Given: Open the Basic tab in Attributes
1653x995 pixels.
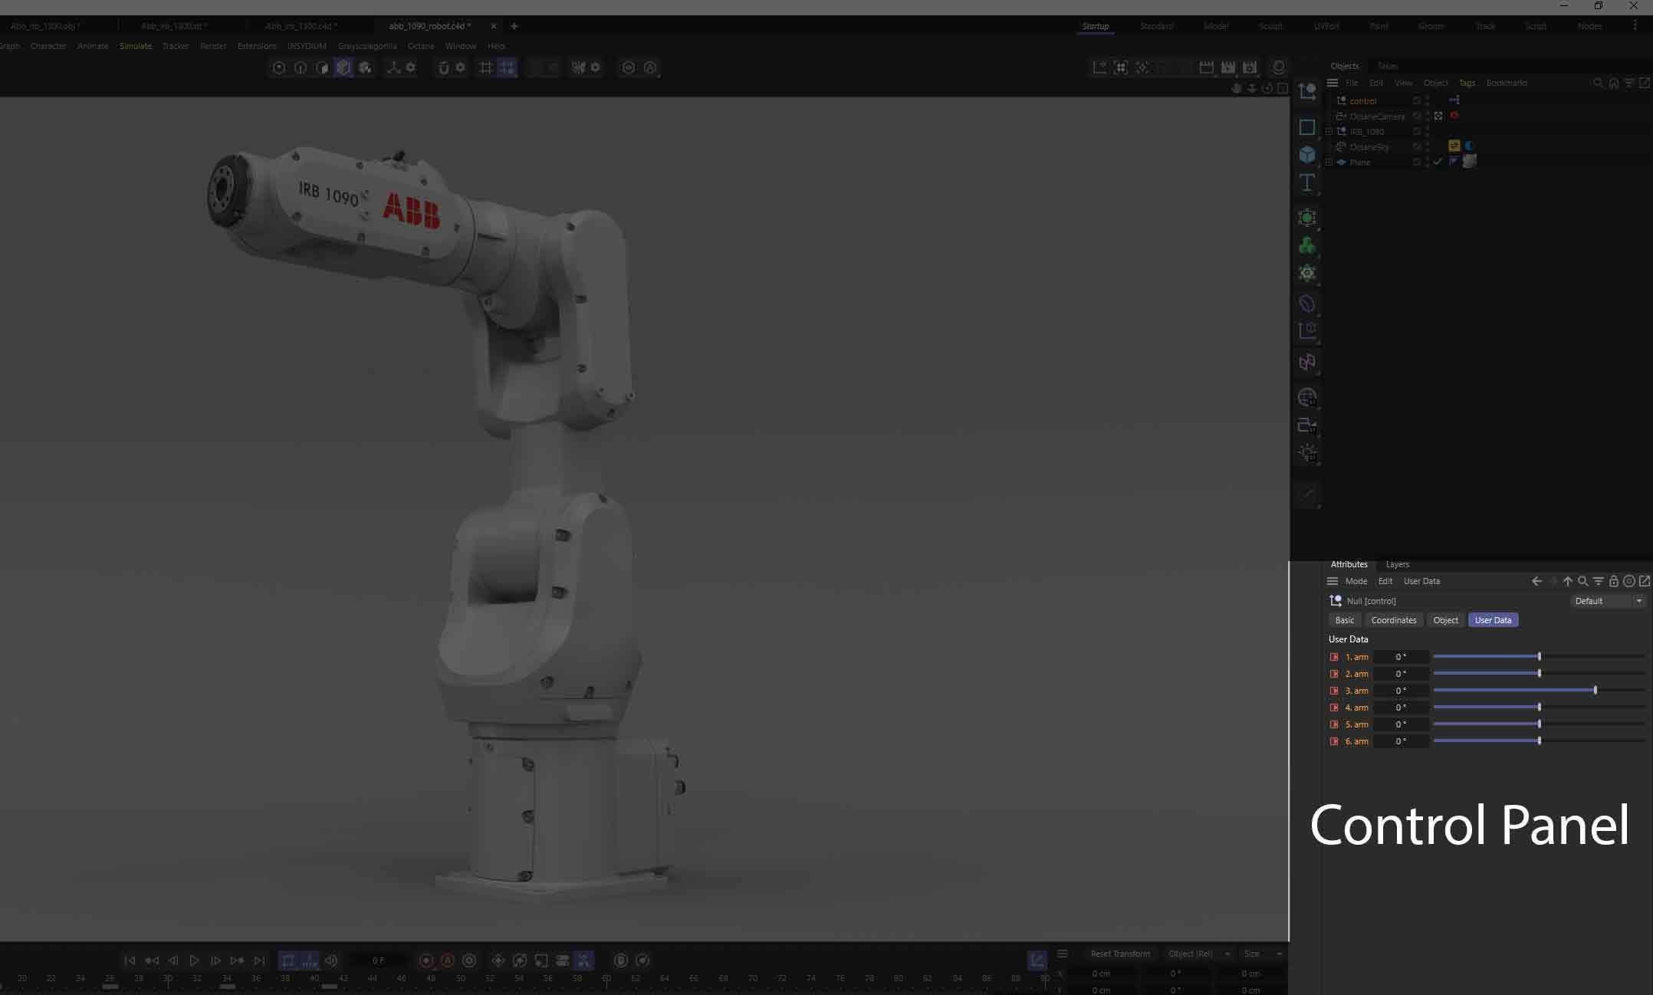Looking at the screenshot, I should tap(1345, 620).
